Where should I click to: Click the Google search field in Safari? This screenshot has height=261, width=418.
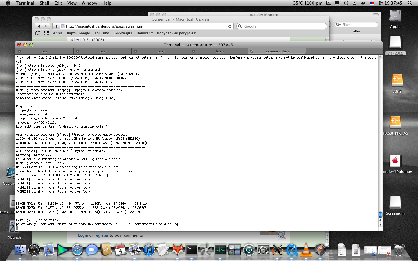coord(282,26)
